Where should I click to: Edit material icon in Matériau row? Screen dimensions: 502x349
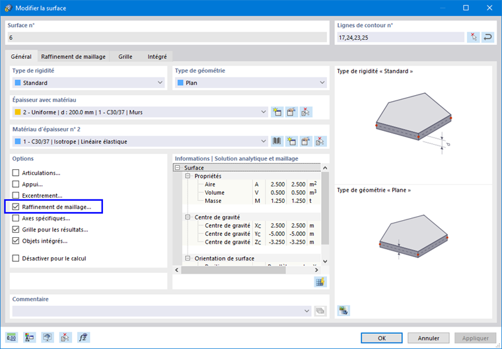306,141
